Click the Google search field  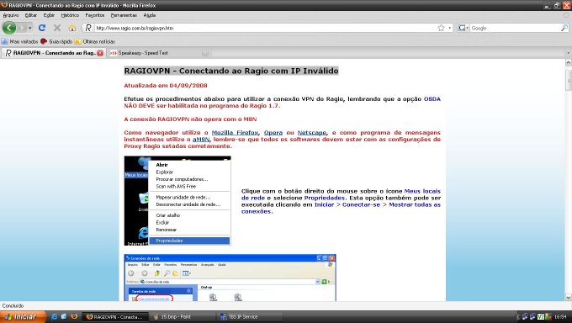[515, 28]
